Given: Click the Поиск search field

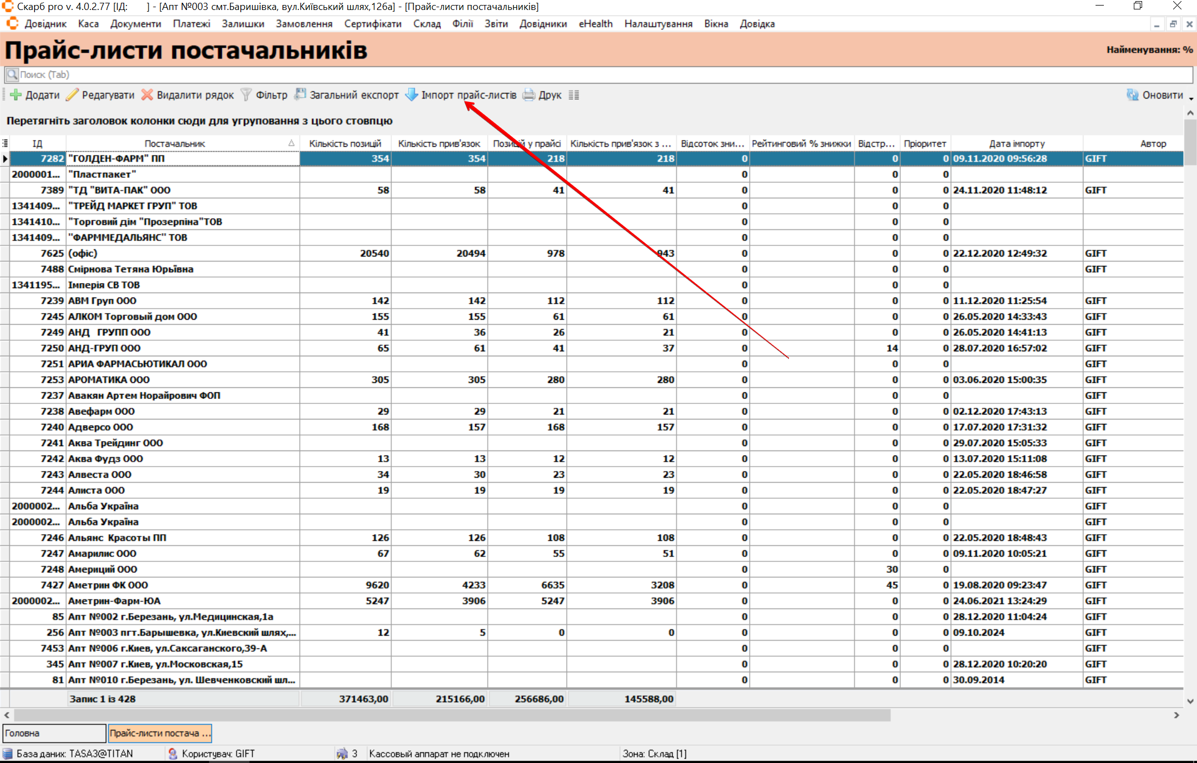Looking at the screenshot, I should point(599,74).
